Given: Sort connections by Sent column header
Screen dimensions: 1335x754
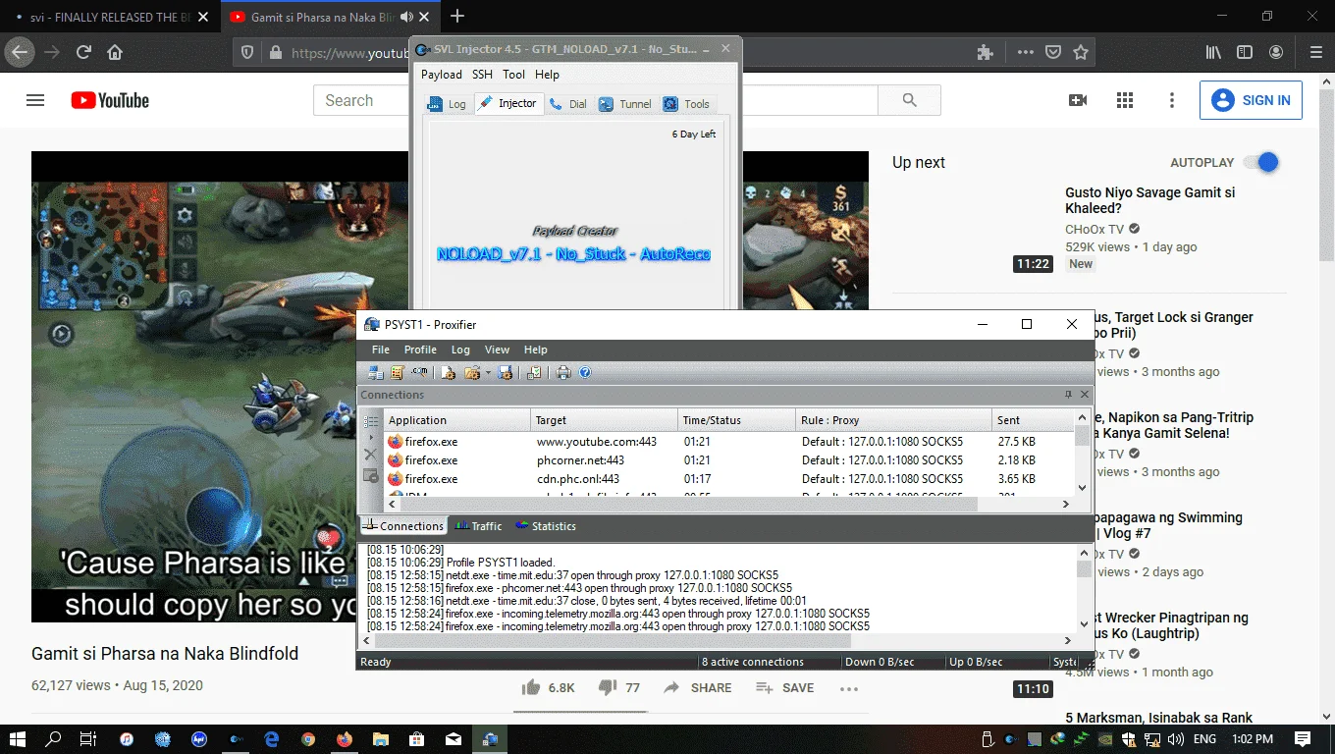Looking at the screenshot, I should coord(1034,420).
